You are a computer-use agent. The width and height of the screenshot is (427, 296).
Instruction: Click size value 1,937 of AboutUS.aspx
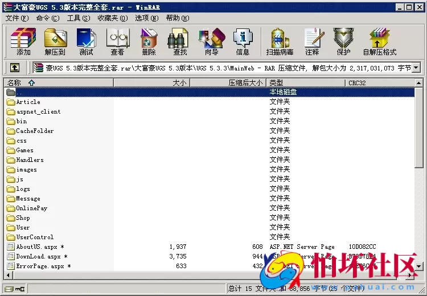178,247
